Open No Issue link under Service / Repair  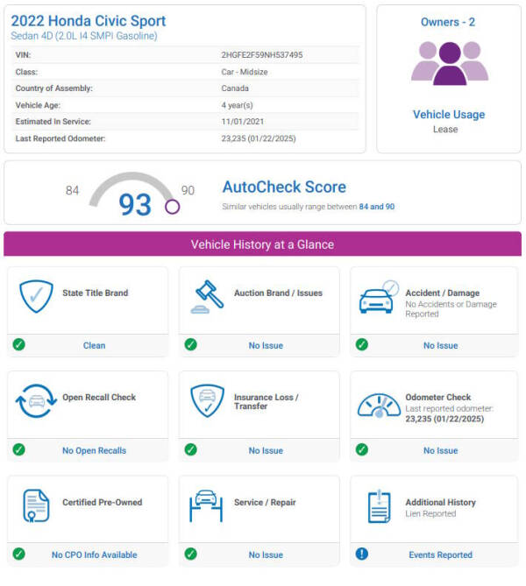[x=266, y=554]
